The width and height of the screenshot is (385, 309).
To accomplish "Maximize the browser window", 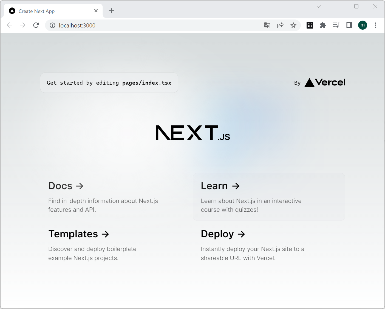I will click(x=356, y=6).
